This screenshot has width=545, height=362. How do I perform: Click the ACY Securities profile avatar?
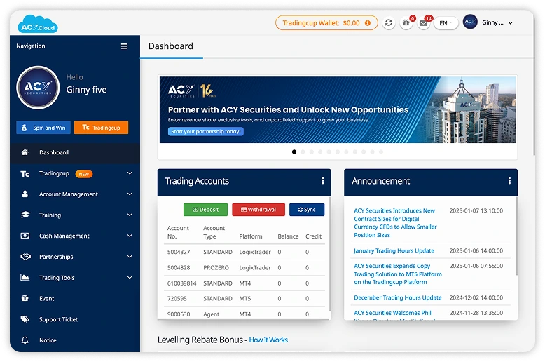click(38, 87)
